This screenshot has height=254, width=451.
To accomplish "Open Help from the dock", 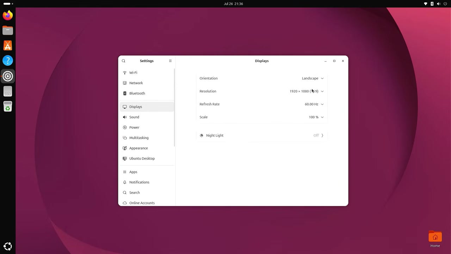I will pyautogui.click(x=8, y=61).
